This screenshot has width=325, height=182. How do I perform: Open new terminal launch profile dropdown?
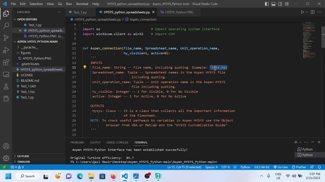(x=300, y=142)
